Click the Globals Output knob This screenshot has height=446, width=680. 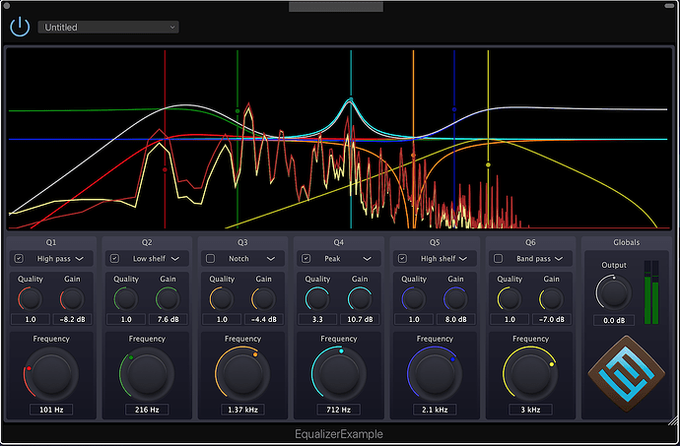pos(612,291)
